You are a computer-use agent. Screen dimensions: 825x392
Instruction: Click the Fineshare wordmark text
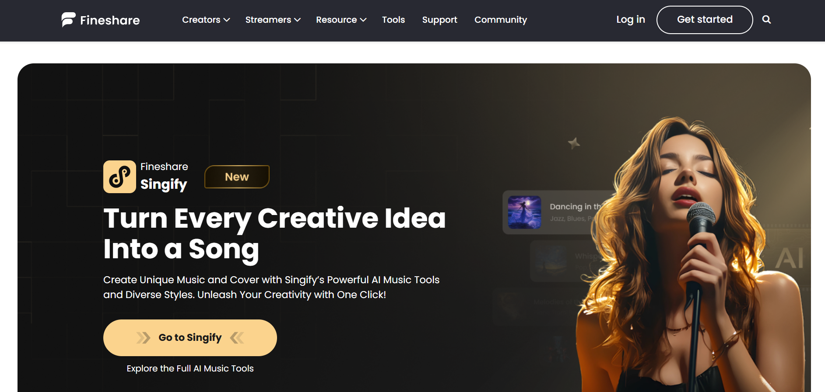[110, 20]
